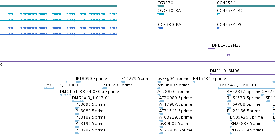The width and height of the screenshot is (275, 135).
Task: Click the bs39b09.5prime label
Action: (x=175, y=124)
